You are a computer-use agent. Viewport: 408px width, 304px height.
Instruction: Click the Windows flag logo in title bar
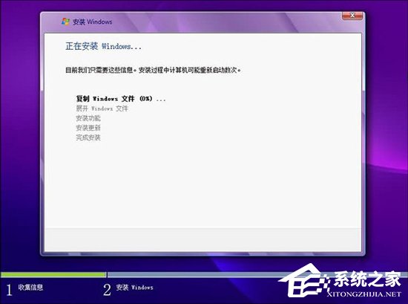pos(65,22)
